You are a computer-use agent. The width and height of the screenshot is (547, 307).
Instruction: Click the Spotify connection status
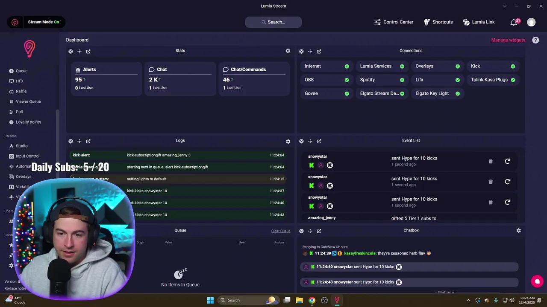pyautogui.click(x=382, y=80)
